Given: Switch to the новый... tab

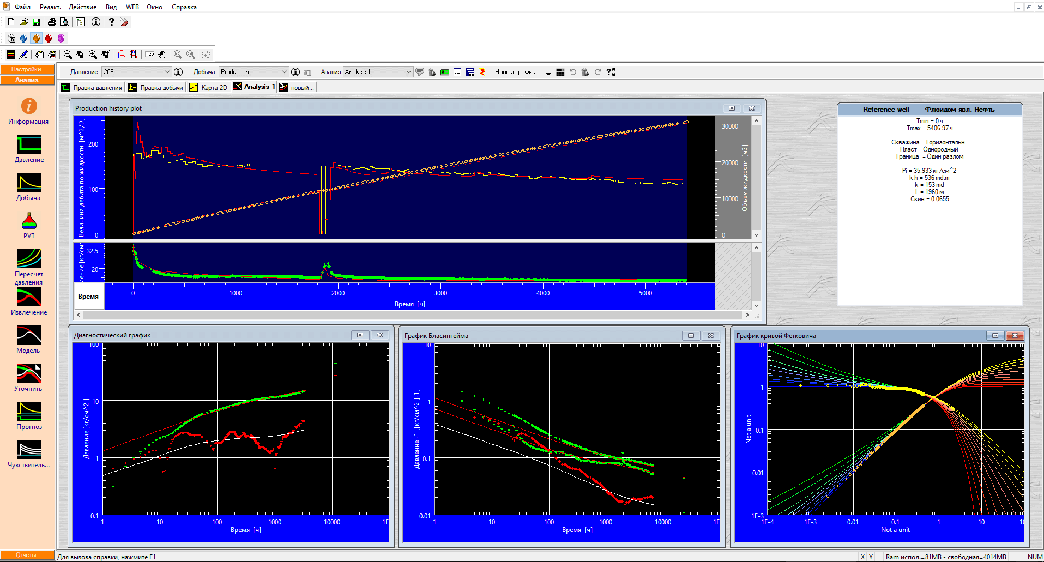Looking at the screenshot, I should coord(297,87).
